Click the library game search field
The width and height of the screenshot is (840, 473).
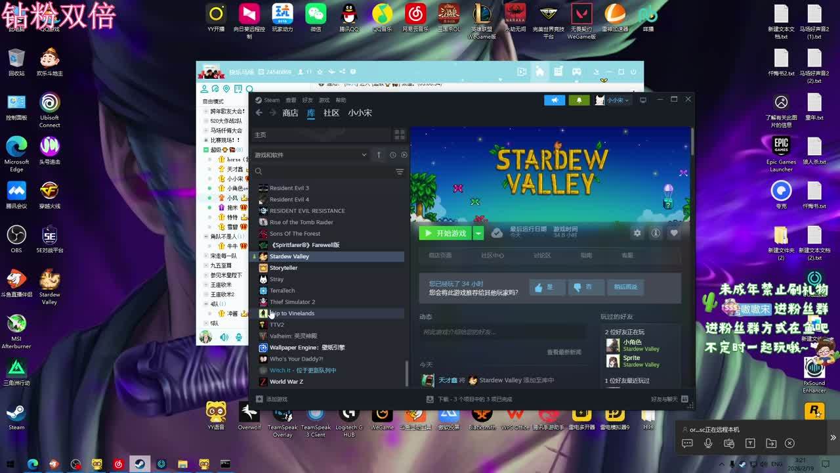tap(322, 171)
